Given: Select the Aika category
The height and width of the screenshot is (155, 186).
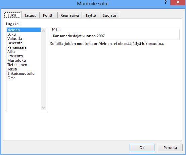Looking at the screenshot, I should tap(24, 52).
